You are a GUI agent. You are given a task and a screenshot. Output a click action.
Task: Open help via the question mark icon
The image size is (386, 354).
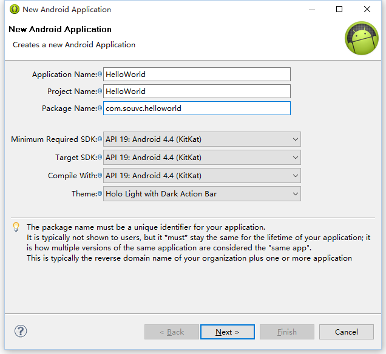click(x=21, y=331)
